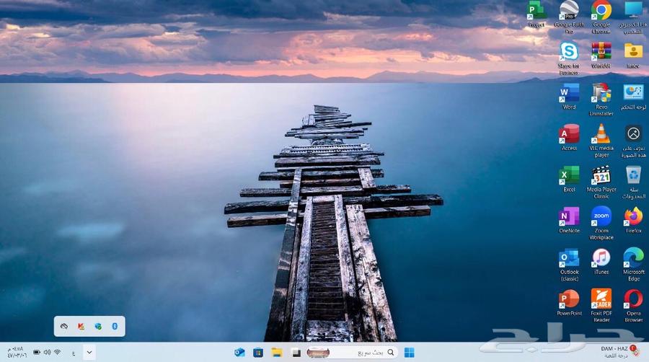Open the DAM - HAZ taskbar widget
This screenshot has height=362, width=649.
[x=619, y=352]
